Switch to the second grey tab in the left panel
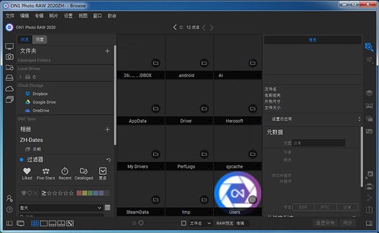 tap(40, 39)
